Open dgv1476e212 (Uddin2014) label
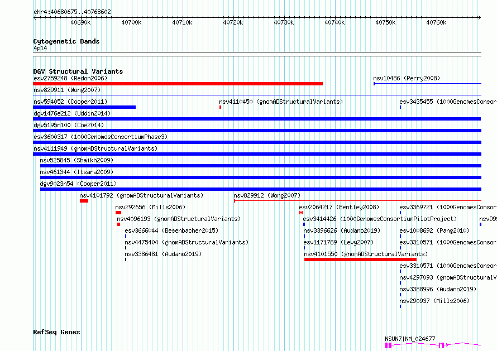This screenshot has height=351, width=497. click(x=72, y=113)
